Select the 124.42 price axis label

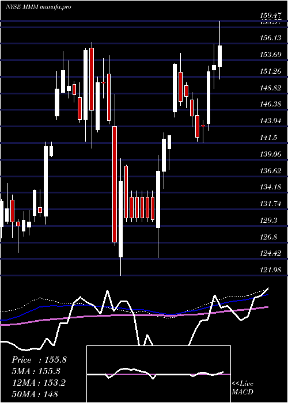click(x=271, y=253)
